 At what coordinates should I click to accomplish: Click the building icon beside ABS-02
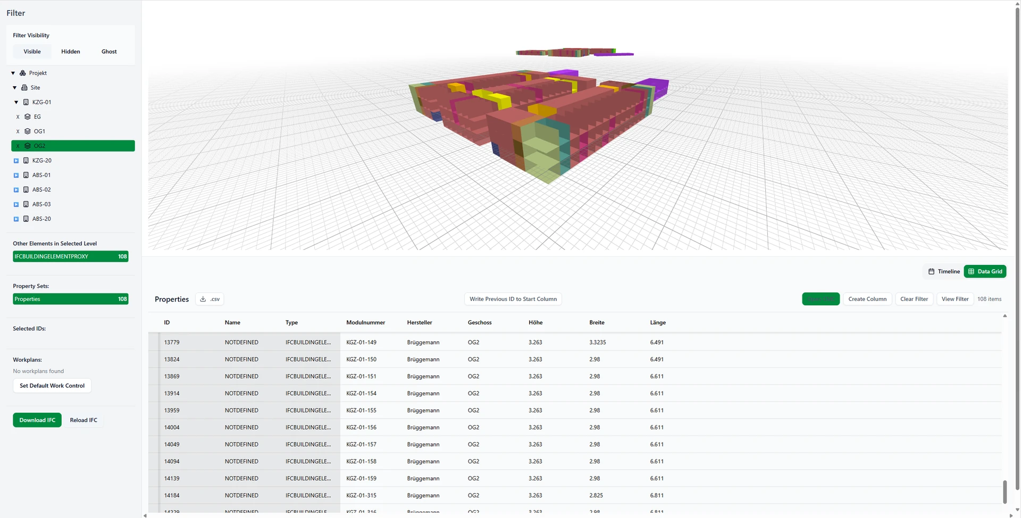pyautogui.click(x=26, y=189)
